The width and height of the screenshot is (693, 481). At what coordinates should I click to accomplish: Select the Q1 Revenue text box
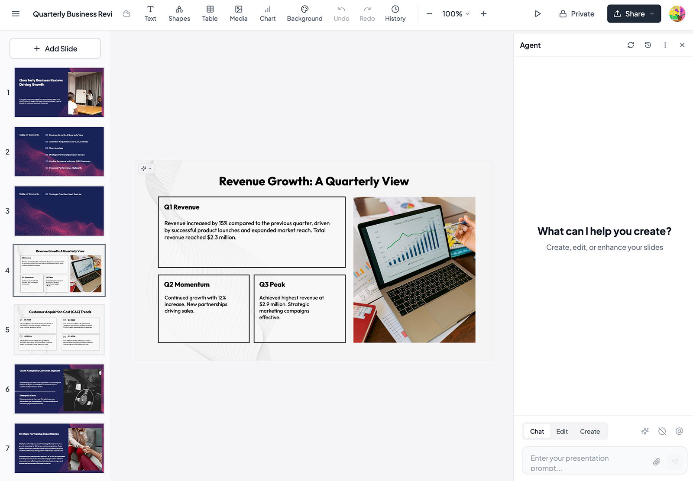(252, 232)
